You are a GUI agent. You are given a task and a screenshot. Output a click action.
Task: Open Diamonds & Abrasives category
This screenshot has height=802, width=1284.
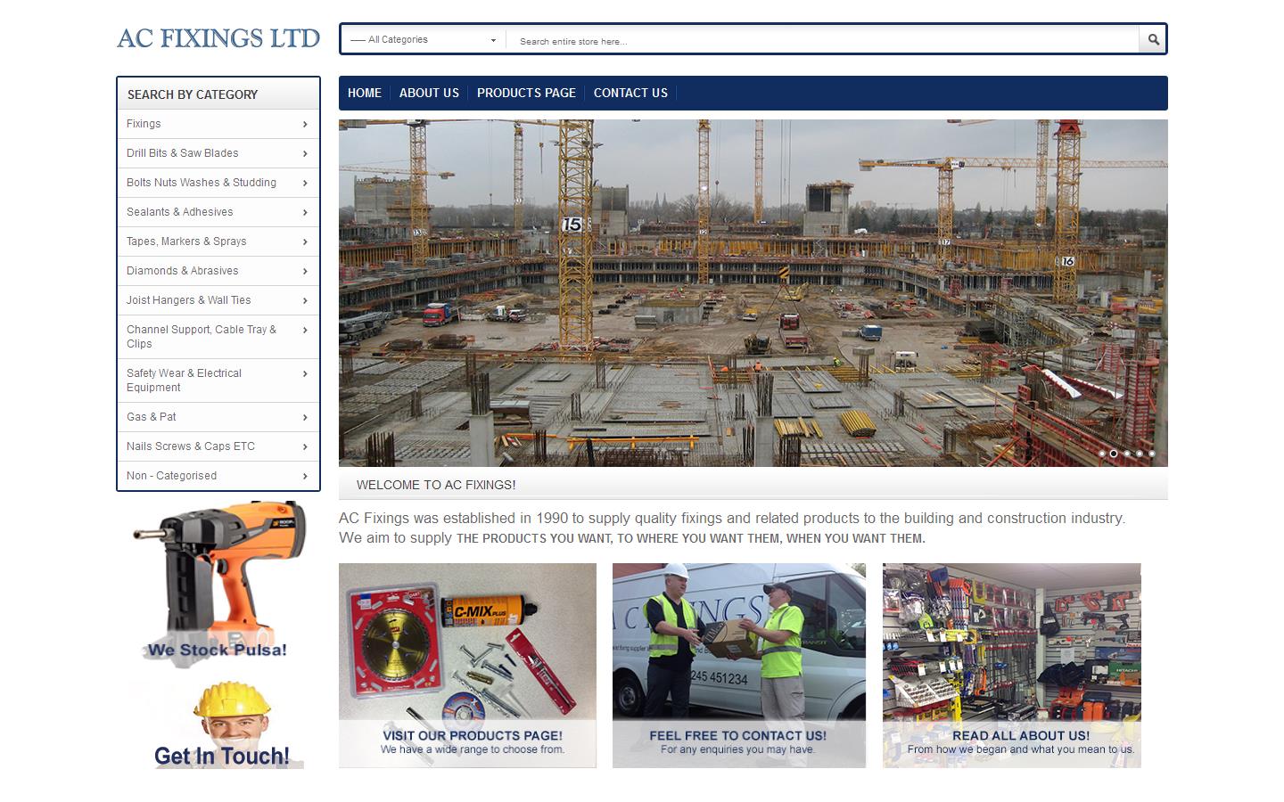(183, 271)
